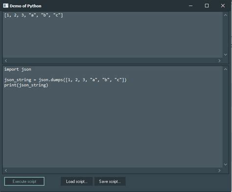Click the 'Demo of Python' window title

pyautogui.click(x=25, y=6)
